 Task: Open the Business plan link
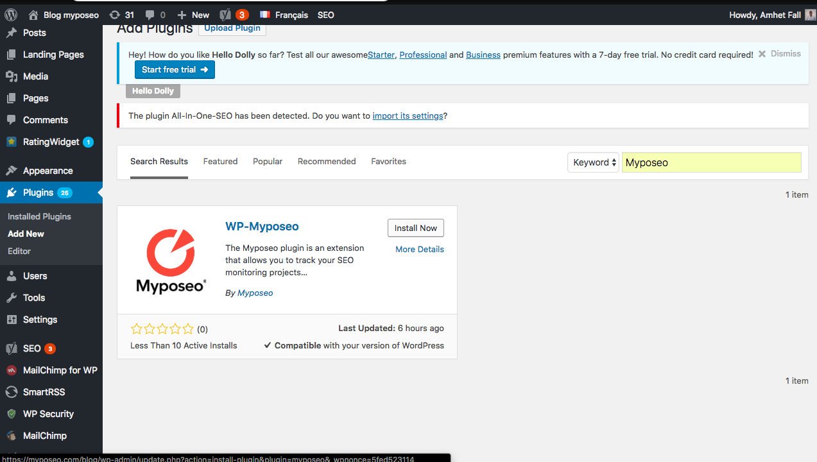click(483, 55)
